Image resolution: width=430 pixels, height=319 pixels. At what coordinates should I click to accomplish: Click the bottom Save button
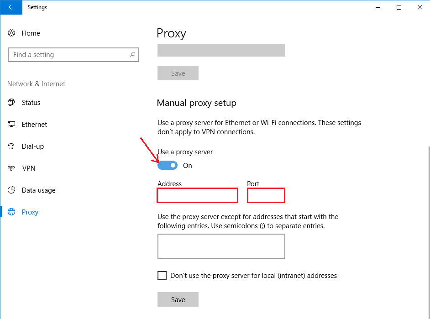[x=178, y=299]
